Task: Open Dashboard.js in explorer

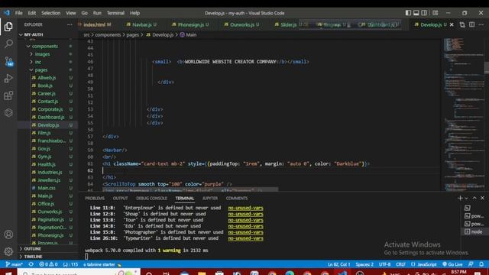Action: point(47,117)
